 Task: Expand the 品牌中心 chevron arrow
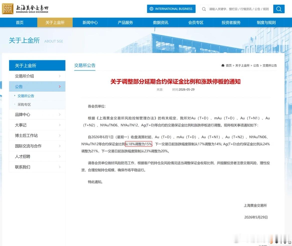coord(60,114)
